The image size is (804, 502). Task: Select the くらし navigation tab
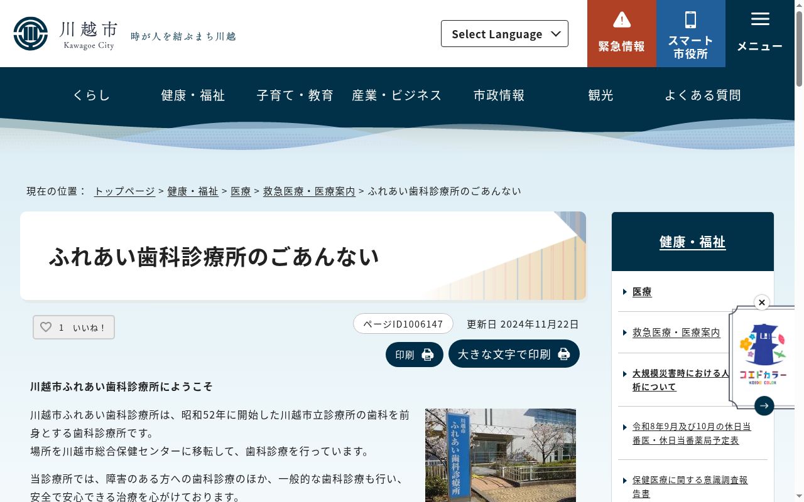(92, 95)
